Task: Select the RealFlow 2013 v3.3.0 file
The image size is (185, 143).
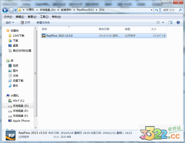Action: (x=104, y=36)
